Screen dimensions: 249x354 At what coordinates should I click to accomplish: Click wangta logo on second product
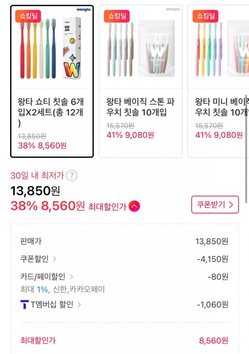click(172, 10)
